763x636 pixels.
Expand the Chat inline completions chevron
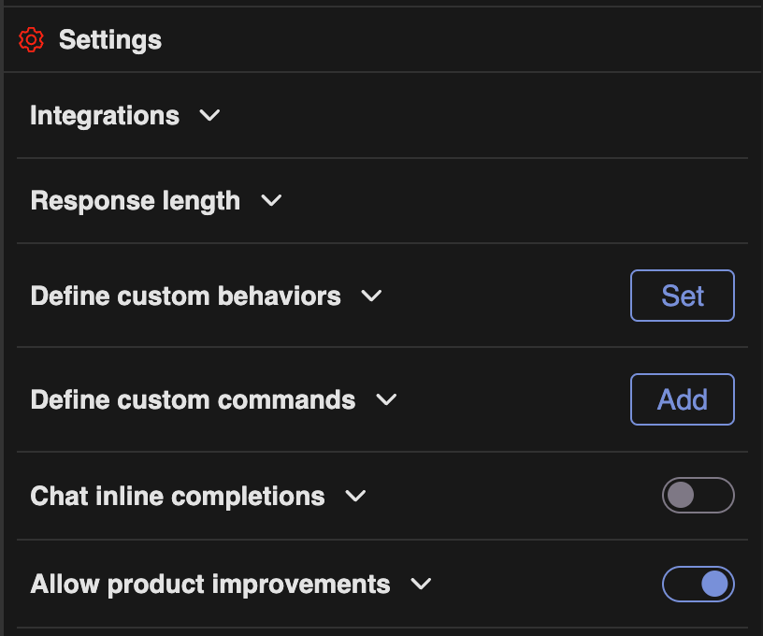(355, 496)
